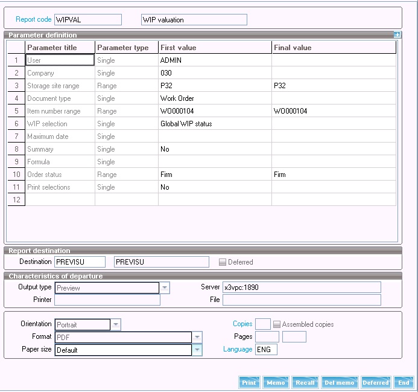The height and width of the screenshot is (392, 418).
Task: Click the Report code link label
Action: coord(33,19)
